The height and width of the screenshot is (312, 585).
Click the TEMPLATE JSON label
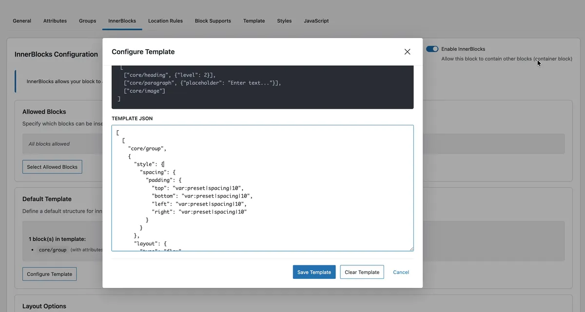tap(132, 118)
